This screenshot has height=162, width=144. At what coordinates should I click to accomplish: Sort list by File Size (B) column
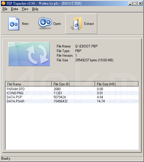(x=73, y=84)
